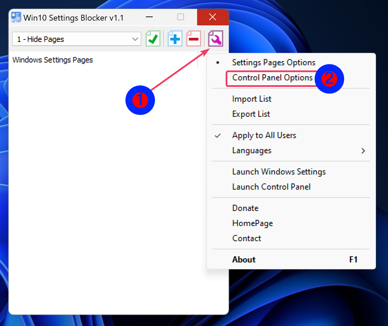Screen dimensions: 388x326
Task: Click the blue plus Add icon
Action: click(175, 38)
